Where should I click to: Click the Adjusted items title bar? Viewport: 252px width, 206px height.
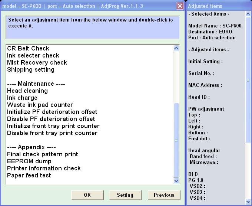[219, 6]
